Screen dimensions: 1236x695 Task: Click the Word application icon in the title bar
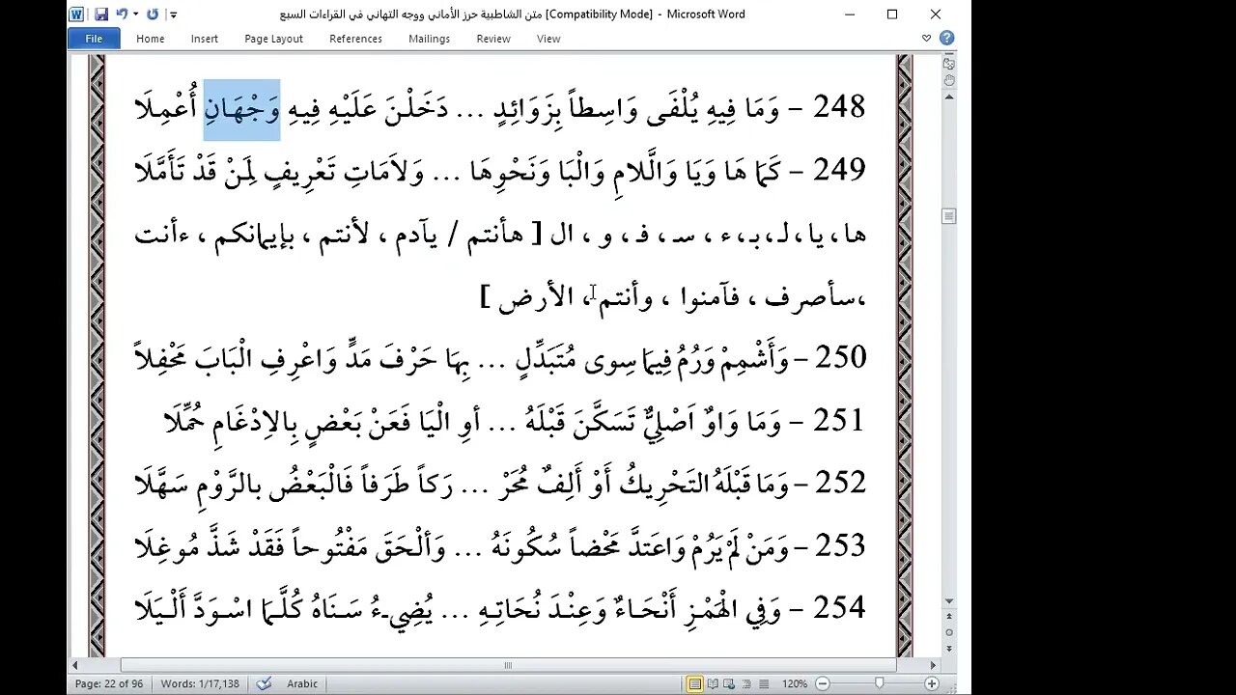click(x=77, y=14)
